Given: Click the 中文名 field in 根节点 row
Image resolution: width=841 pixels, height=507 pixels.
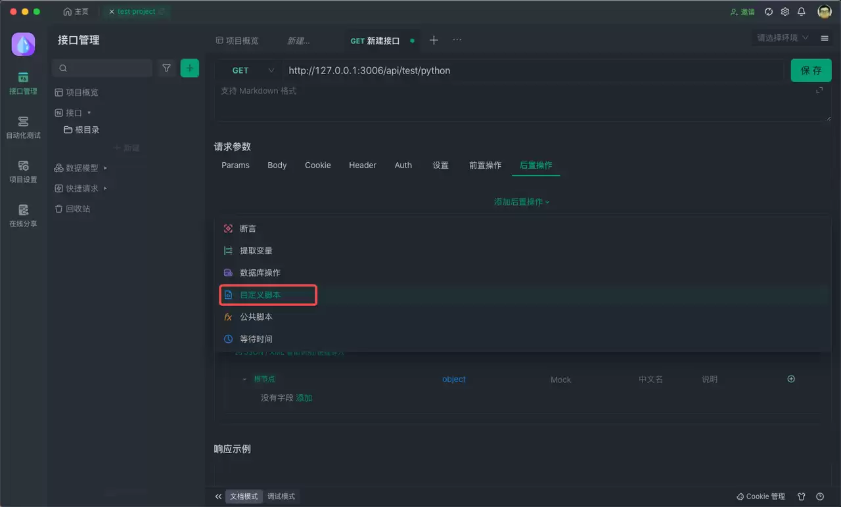Looking at the screenshot, I should pos(650,380).
